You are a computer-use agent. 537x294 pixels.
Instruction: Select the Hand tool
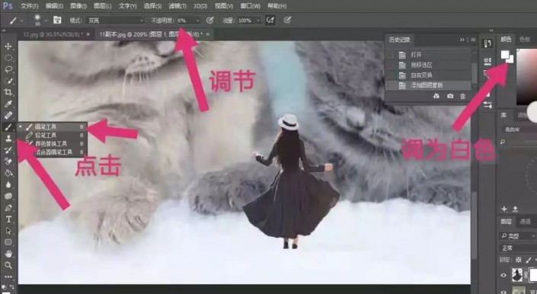click(8, 254)
